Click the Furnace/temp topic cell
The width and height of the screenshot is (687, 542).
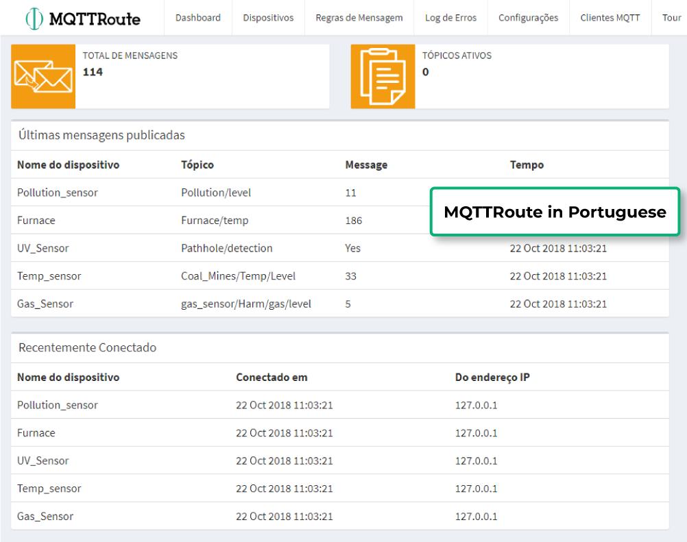[x=215, y=220]
